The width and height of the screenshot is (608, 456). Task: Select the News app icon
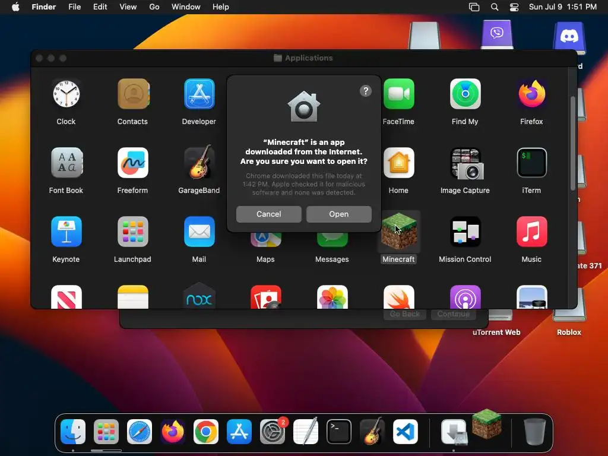pos(66,297)
